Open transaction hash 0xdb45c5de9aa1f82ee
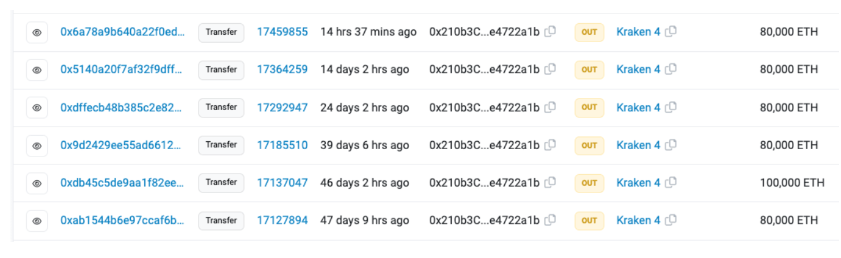841x258 pixels. click(122, 182)
